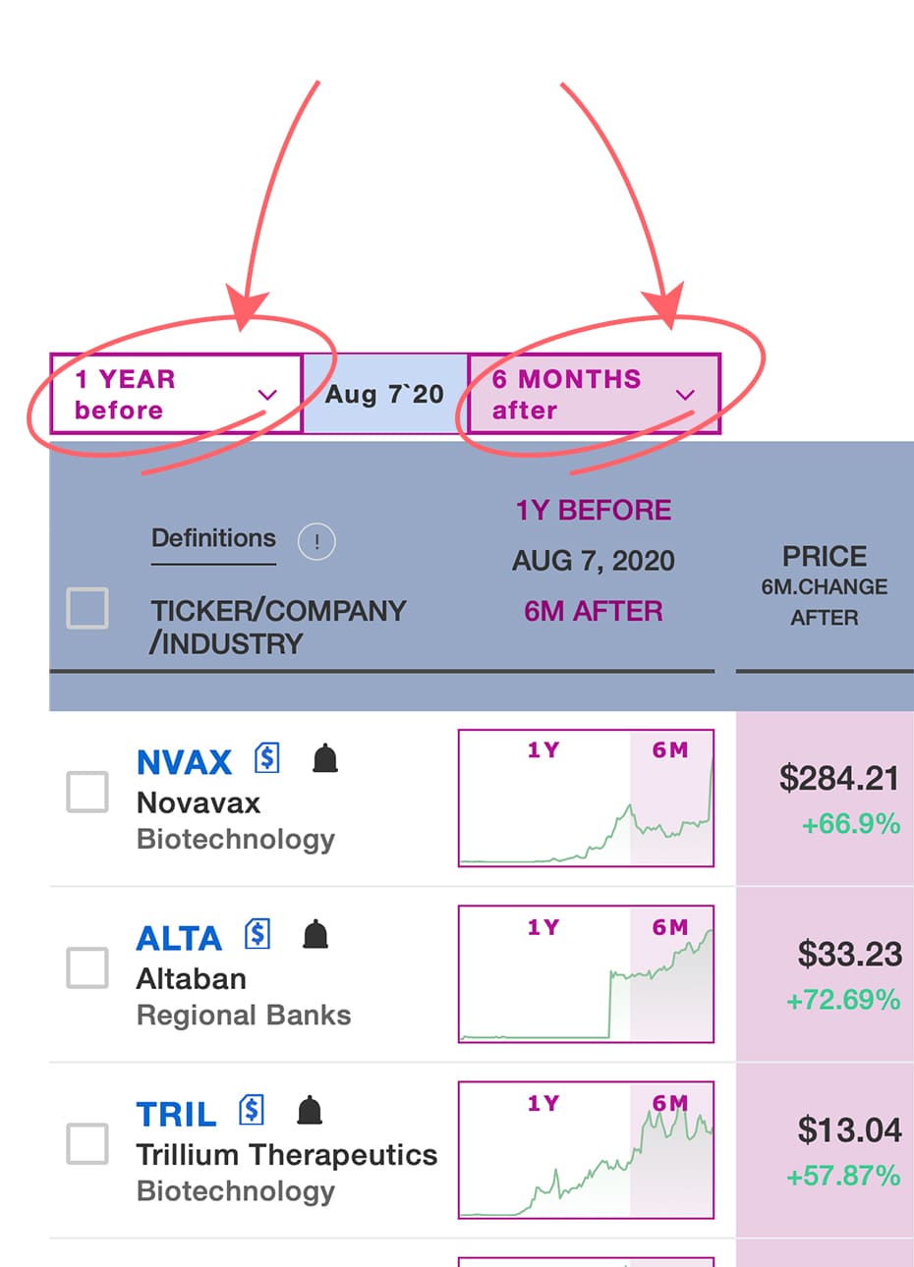Click the NVAX 1Y/6M chart thumbnail
Screen dimensions: 914x1267
click(x=586, y=798)
